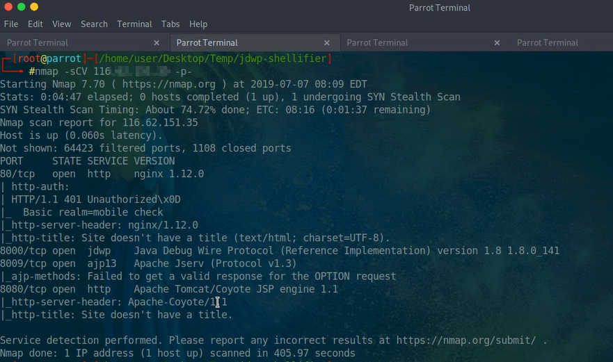Open the Tabs menu
The width and height of the screenshot is (613, 362).
click(170, 24)
